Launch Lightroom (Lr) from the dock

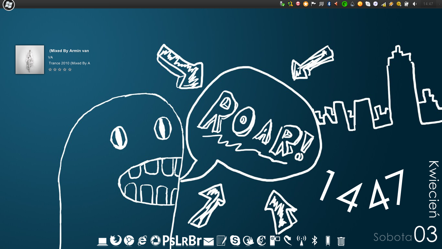[x=182, y=241]
